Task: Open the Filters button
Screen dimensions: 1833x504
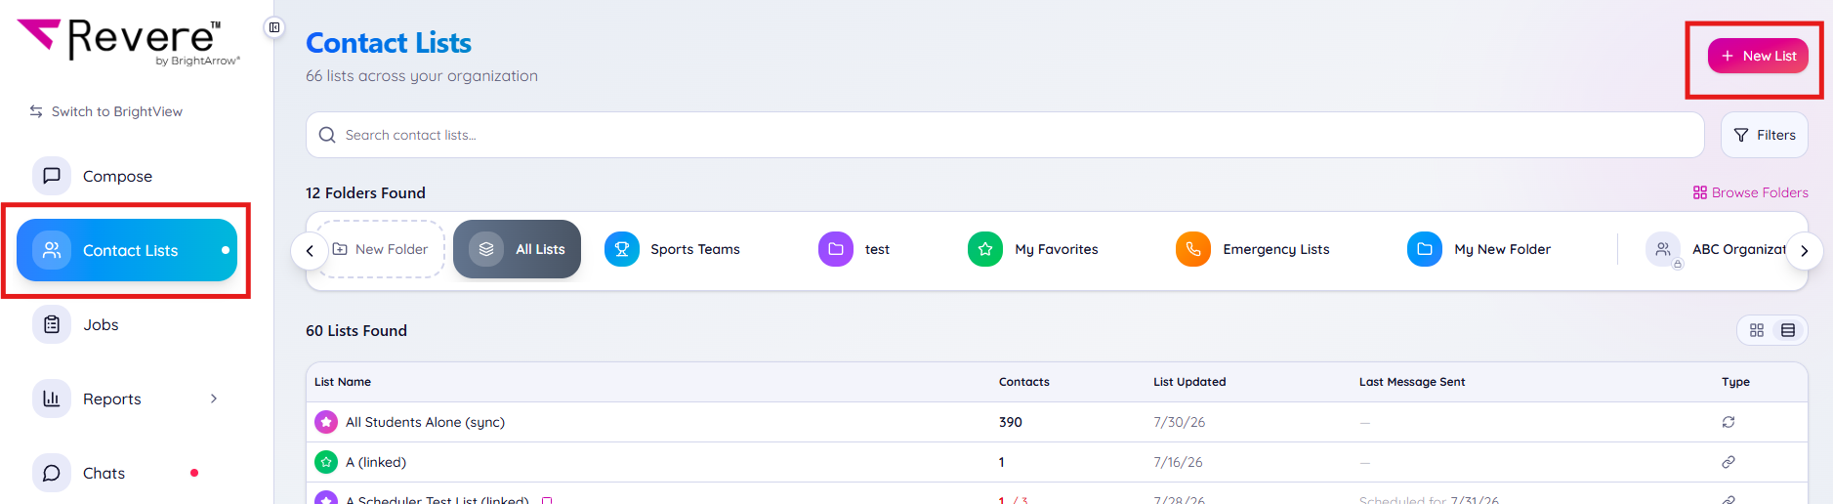Action: pos(1764,135)
